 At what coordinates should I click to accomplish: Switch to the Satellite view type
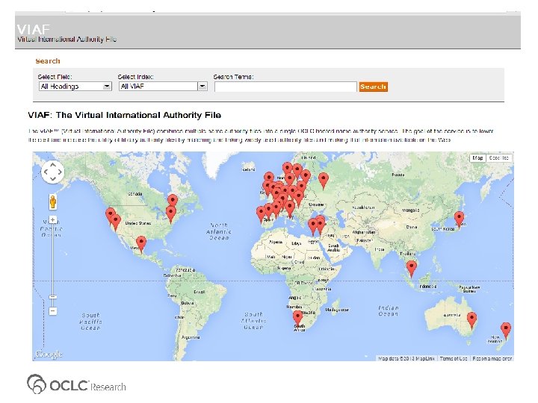pos(499,158)
